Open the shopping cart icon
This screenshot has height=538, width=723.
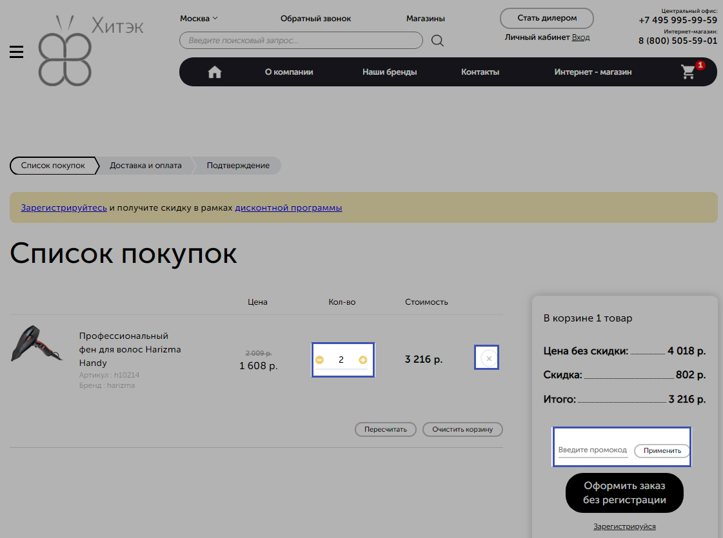tap(689, 72)
